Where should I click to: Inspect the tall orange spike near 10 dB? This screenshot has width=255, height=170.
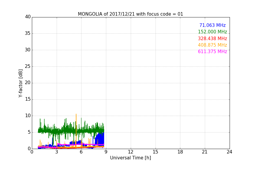pos(76,128)
